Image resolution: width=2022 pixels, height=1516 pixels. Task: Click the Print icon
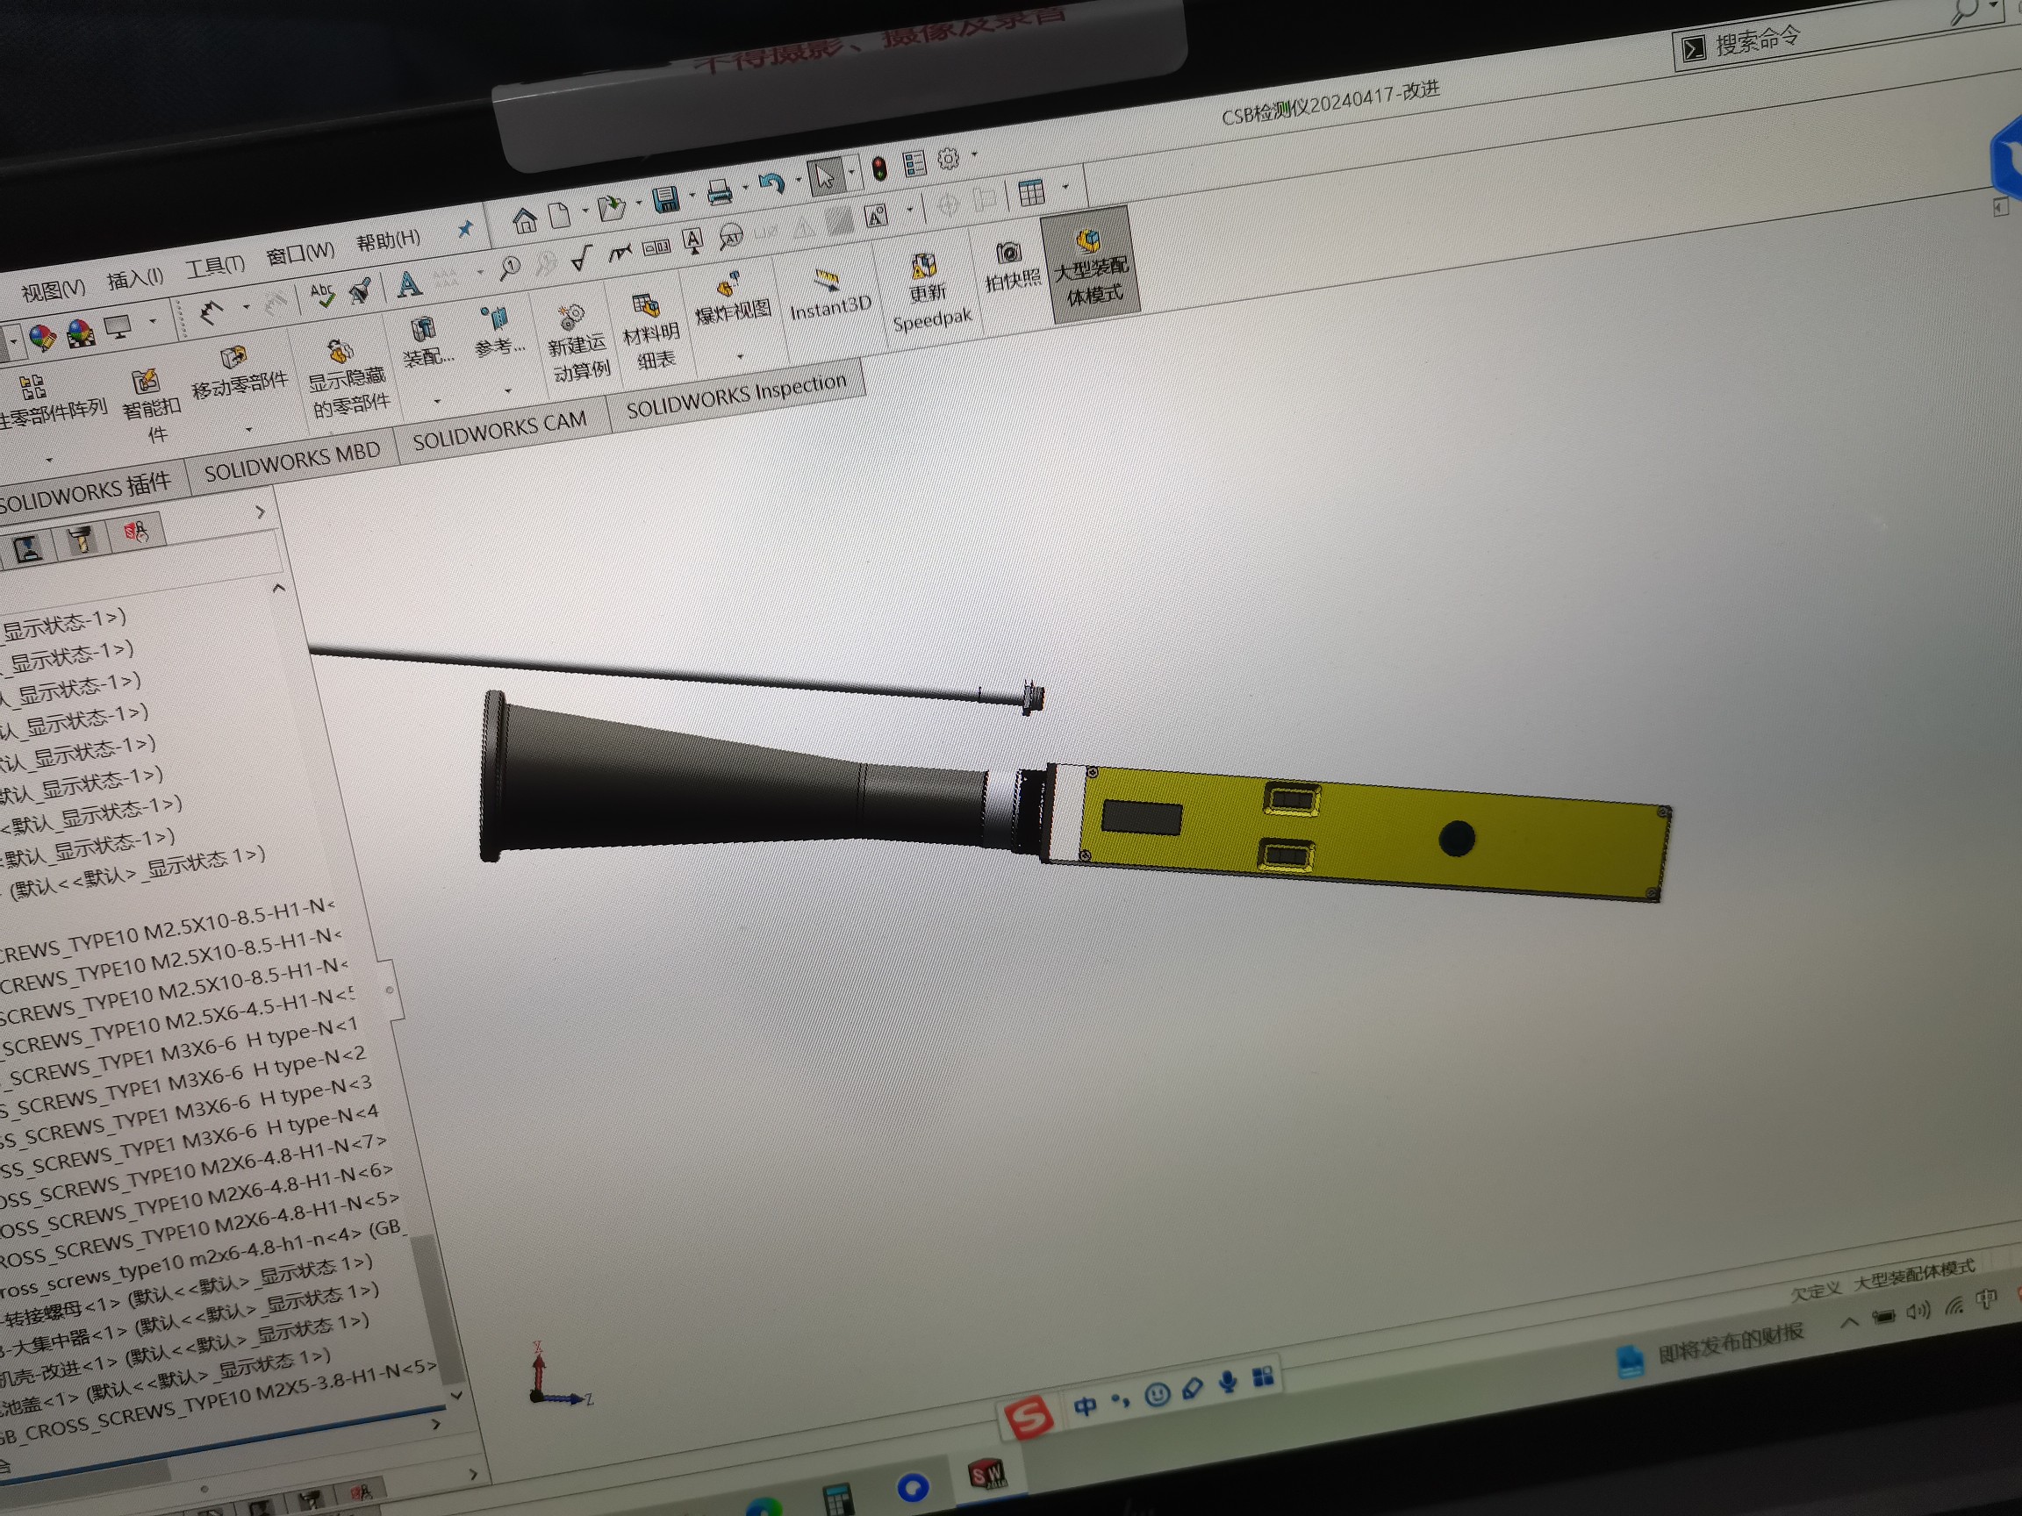[x=720, y=192]
